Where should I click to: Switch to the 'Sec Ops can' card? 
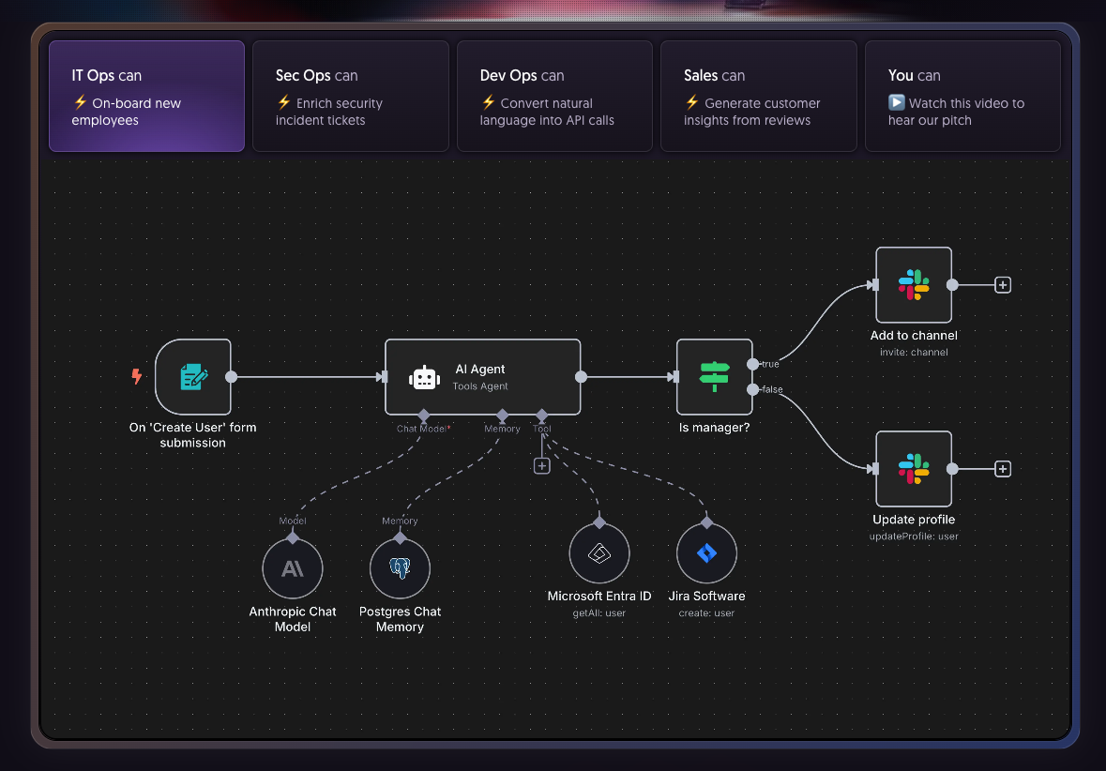pos(350,95)
